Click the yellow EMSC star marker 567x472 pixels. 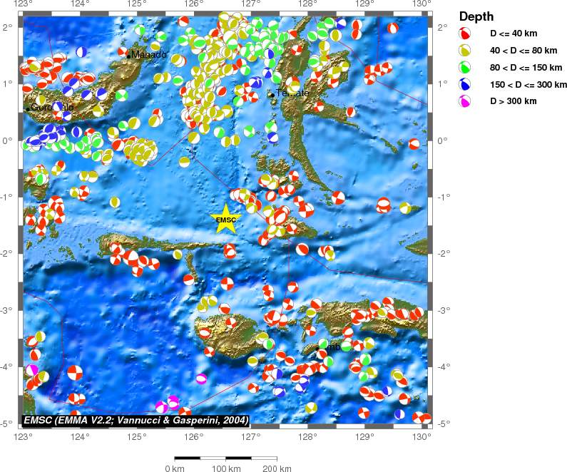(225, 219)
